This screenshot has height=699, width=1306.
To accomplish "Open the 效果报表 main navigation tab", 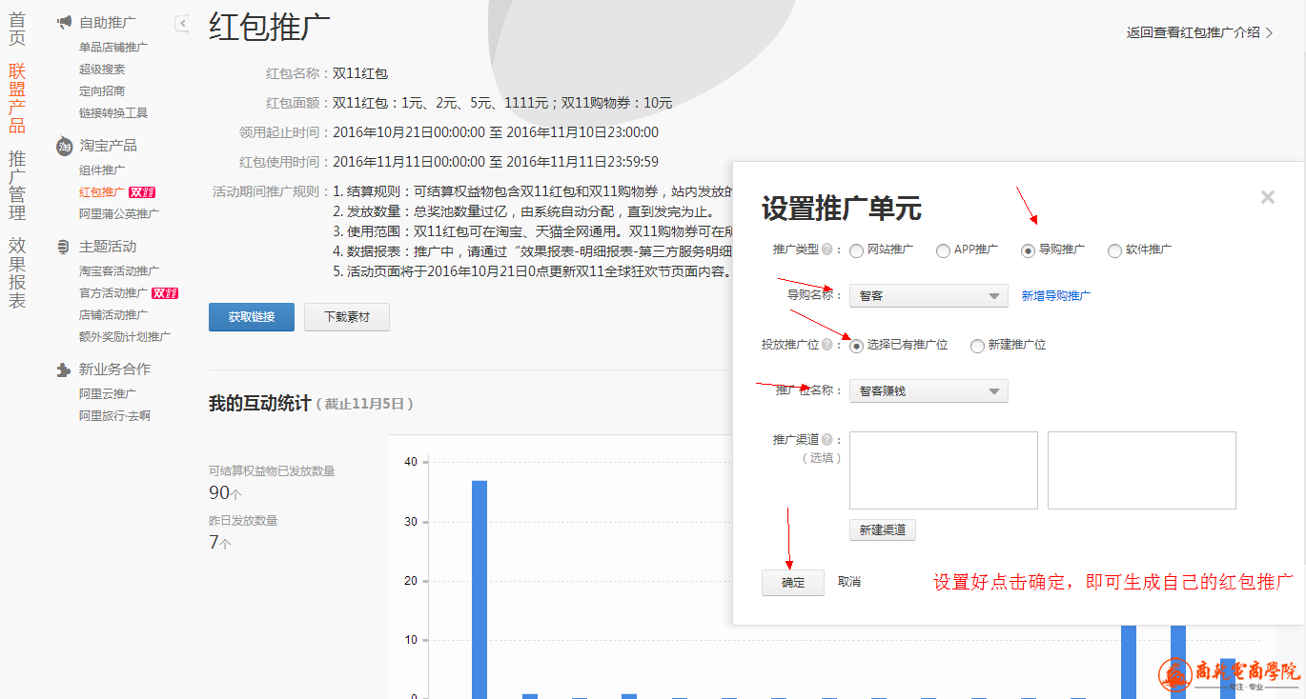I will coord(17,273).
